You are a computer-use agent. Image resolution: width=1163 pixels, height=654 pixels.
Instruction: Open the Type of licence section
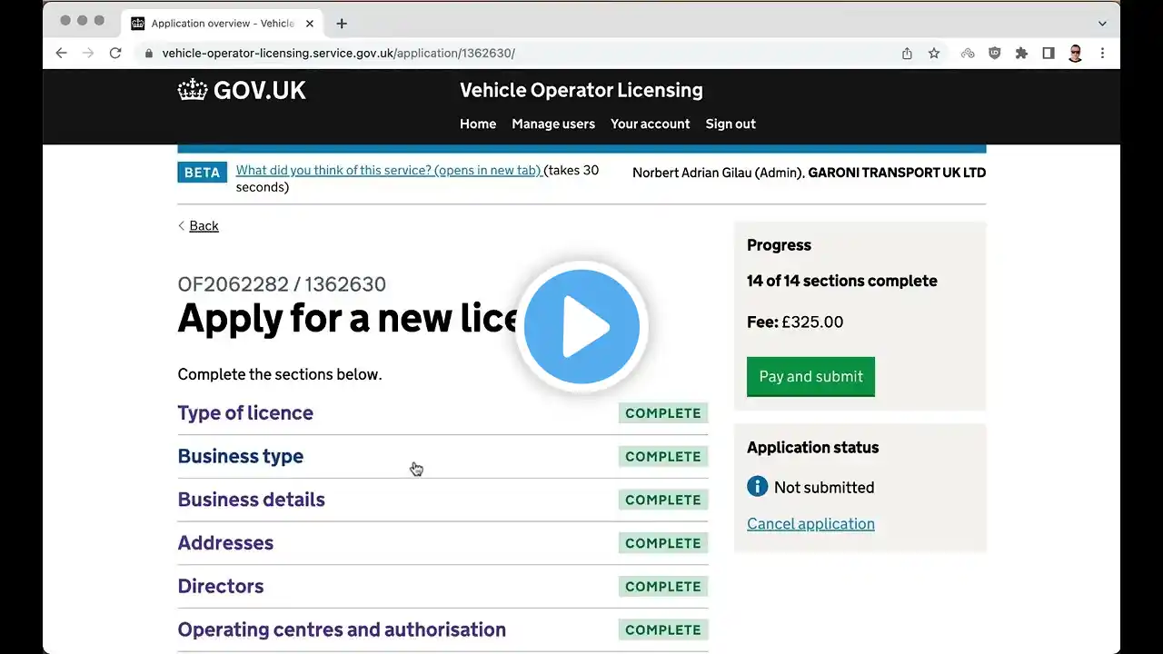245,412
